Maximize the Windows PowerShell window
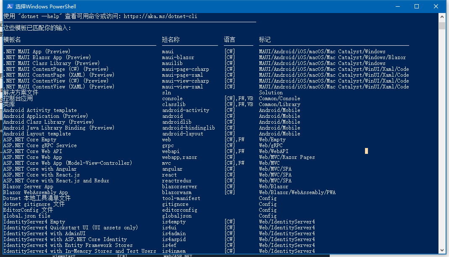This screenshot has height=257, width=449. (417, 6)
